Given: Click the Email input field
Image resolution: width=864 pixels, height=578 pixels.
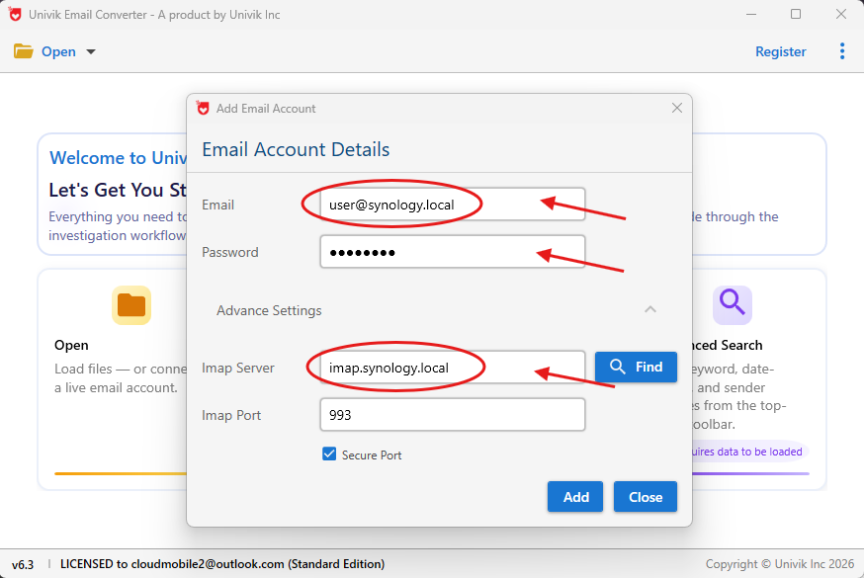Looking at the screenshot, I should click(x=453, y=205).
